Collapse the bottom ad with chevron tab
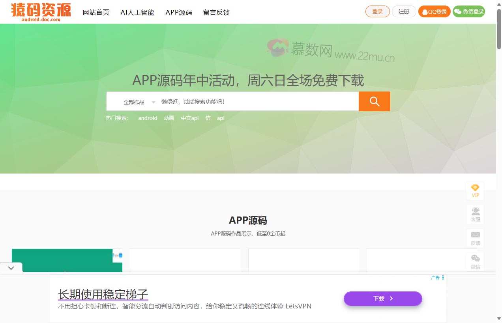502x323 pixels. click(x=11, y=268)
